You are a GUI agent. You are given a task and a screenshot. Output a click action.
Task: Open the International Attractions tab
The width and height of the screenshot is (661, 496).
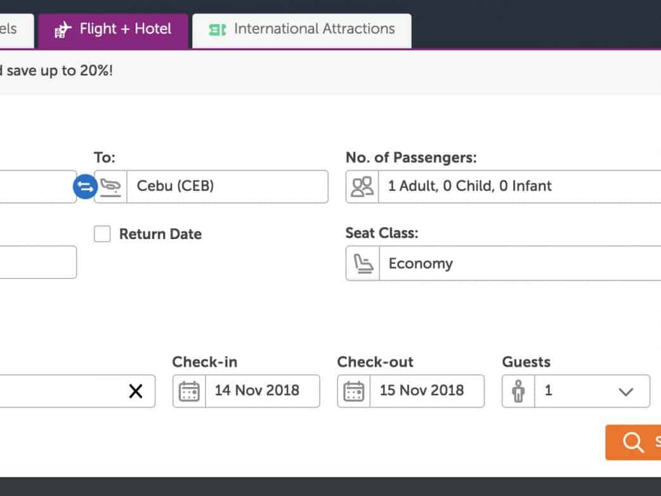(302, 29)
